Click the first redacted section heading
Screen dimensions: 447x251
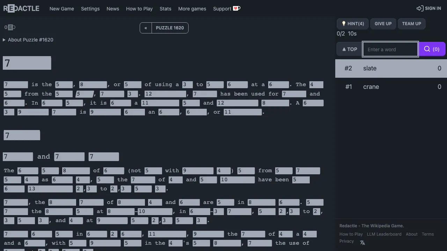click(22, 135)
